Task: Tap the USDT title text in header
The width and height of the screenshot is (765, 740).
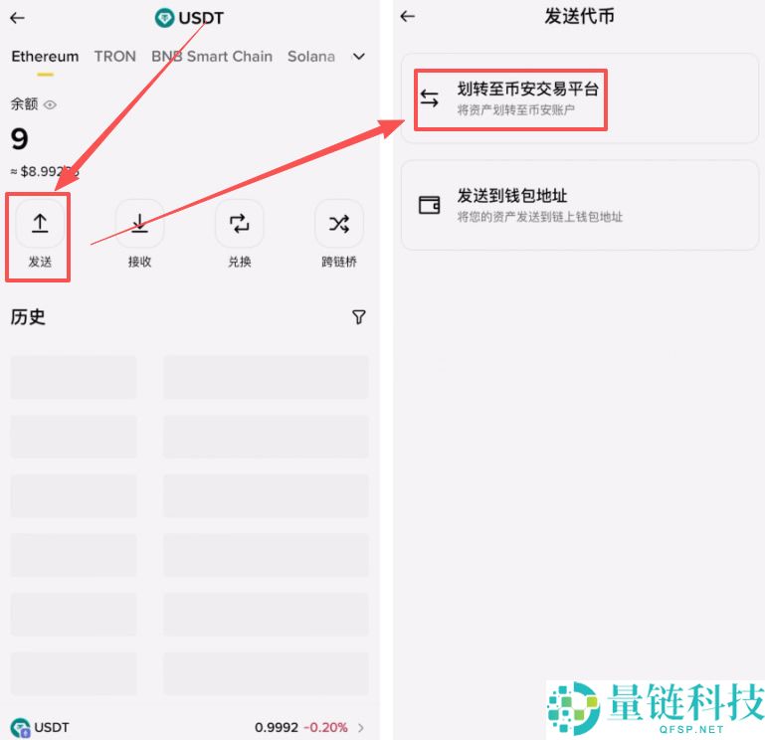Action: (x=201, y=18)
